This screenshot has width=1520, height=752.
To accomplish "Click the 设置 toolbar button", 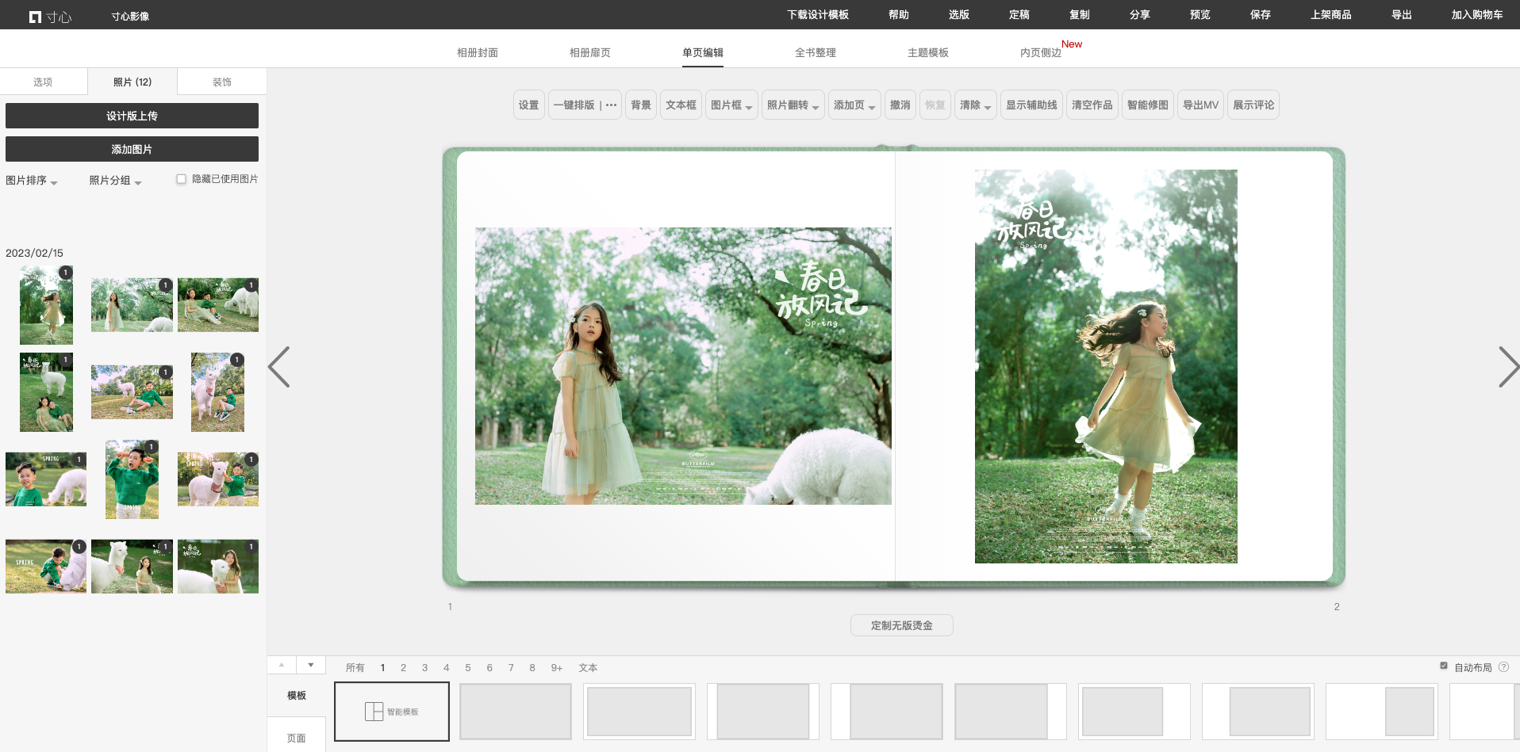I will 529,105.
